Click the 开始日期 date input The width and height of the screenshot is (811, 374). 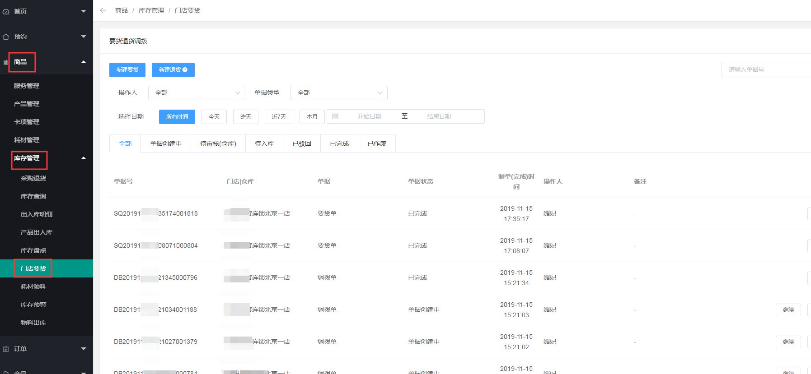coord(370,116)
